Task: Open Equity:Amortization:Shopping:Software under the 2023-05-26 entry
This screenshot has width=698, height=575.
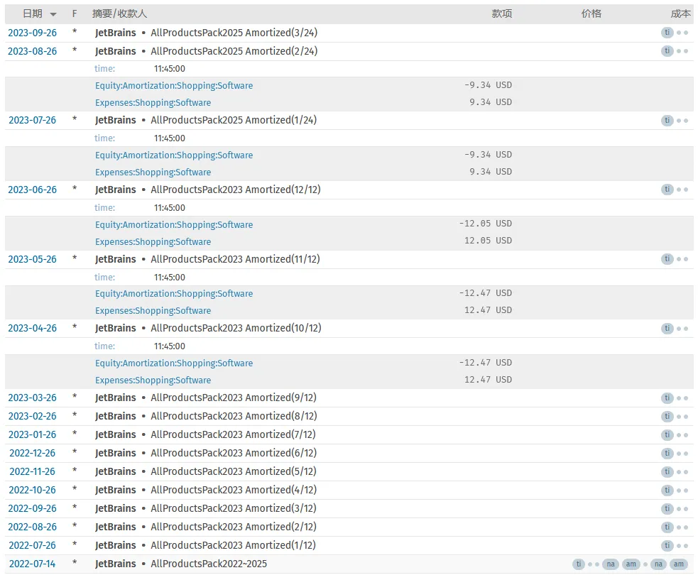Action: pyautogui.click(x=173, y=293)
